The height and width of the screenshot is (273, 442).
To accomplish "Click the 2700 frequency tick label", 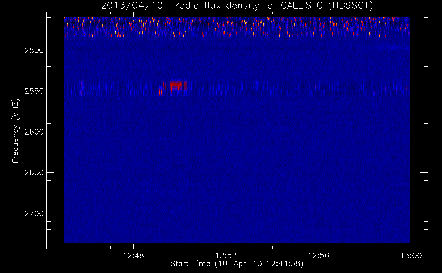I will pos(34,213).
